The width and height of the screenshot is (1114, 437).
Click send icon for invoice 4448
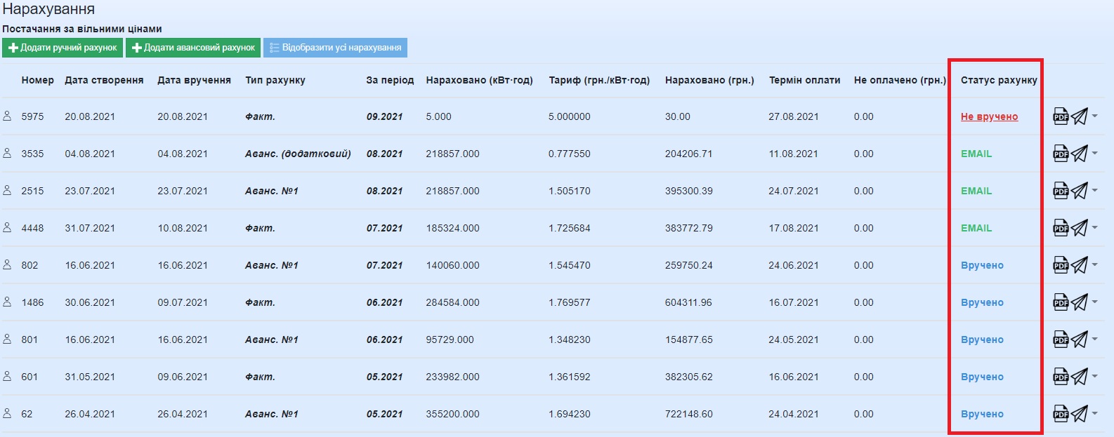coord(1079,228)
